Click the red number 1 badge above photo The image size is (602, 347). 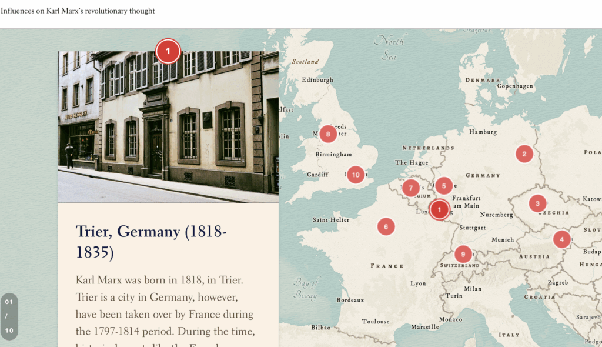(x=168, y=51)
